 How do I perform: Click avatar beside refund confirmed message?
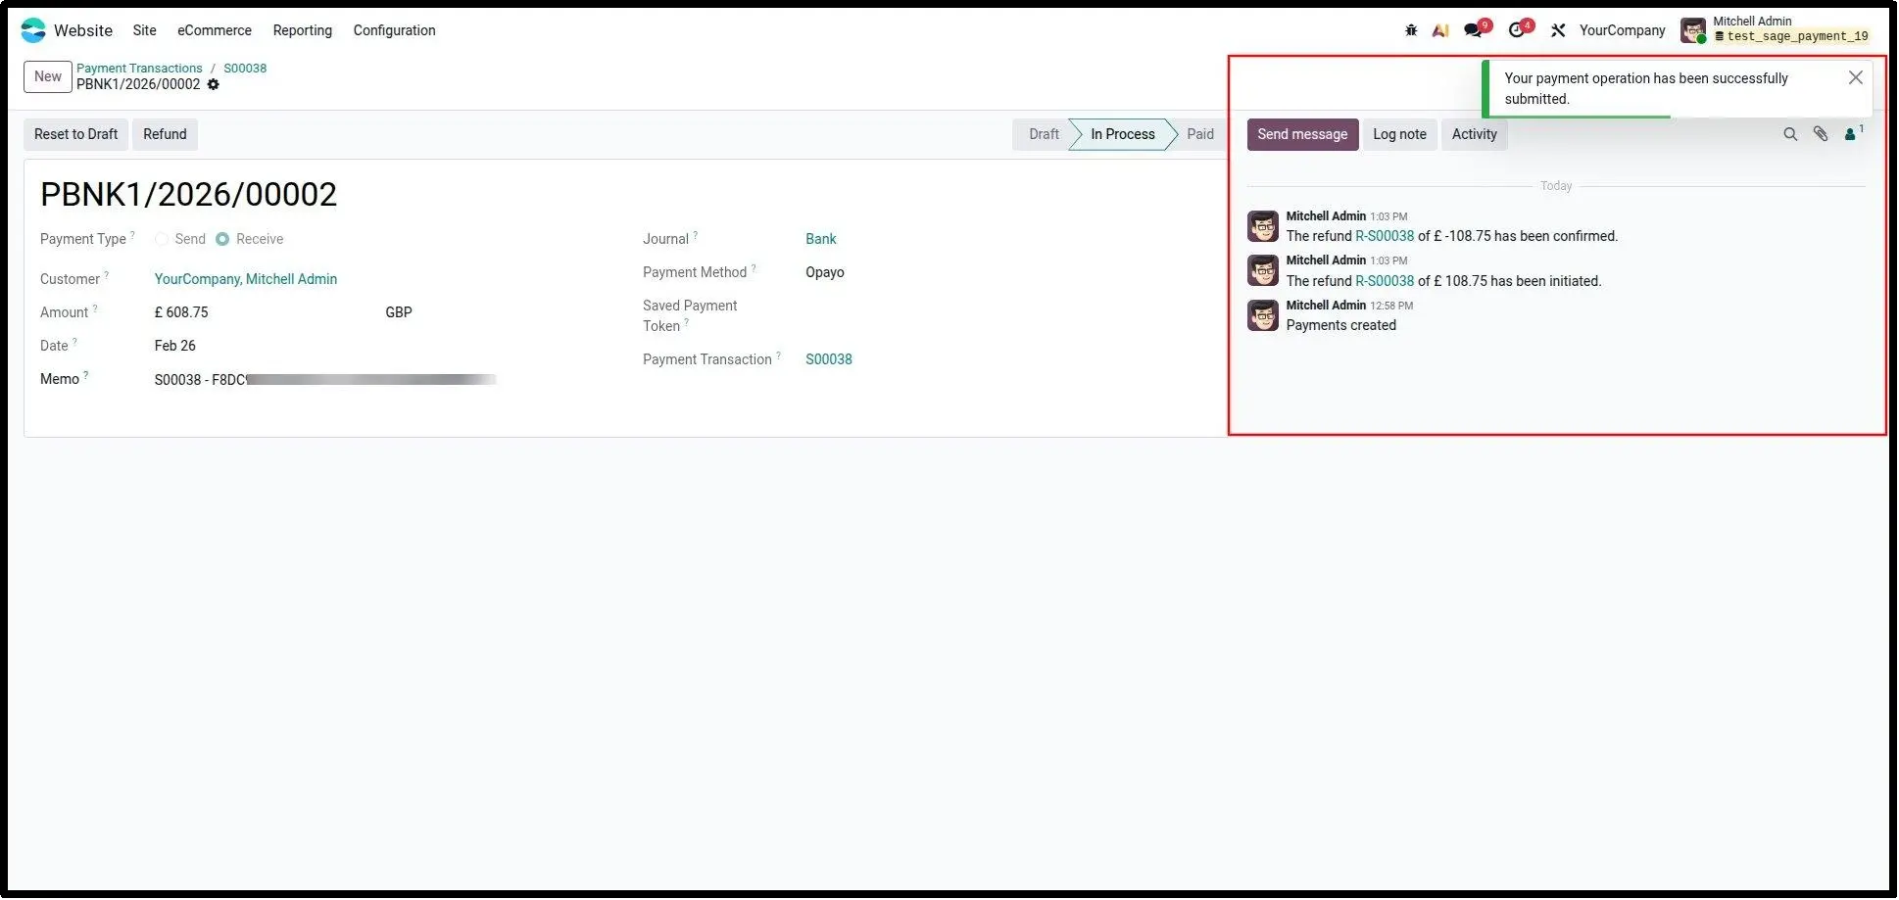1264,226
